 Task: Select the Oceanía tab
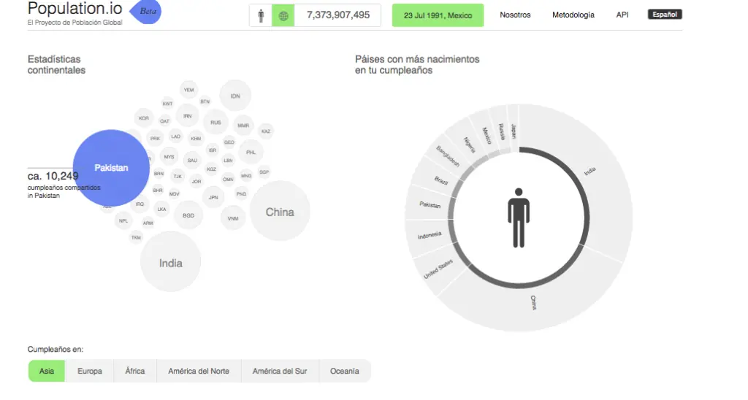tap(345, 371)
